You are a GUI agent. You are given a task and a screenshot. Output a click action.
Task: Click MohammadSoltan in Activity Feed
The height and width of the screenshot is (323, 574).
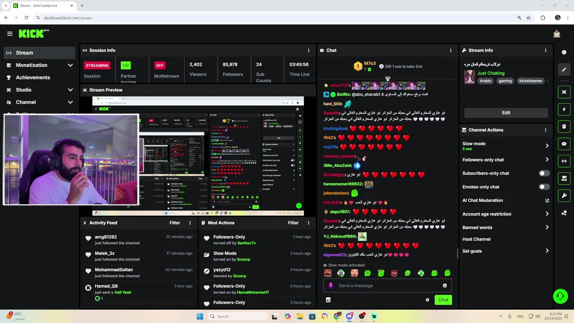click(x=114, y=270)
